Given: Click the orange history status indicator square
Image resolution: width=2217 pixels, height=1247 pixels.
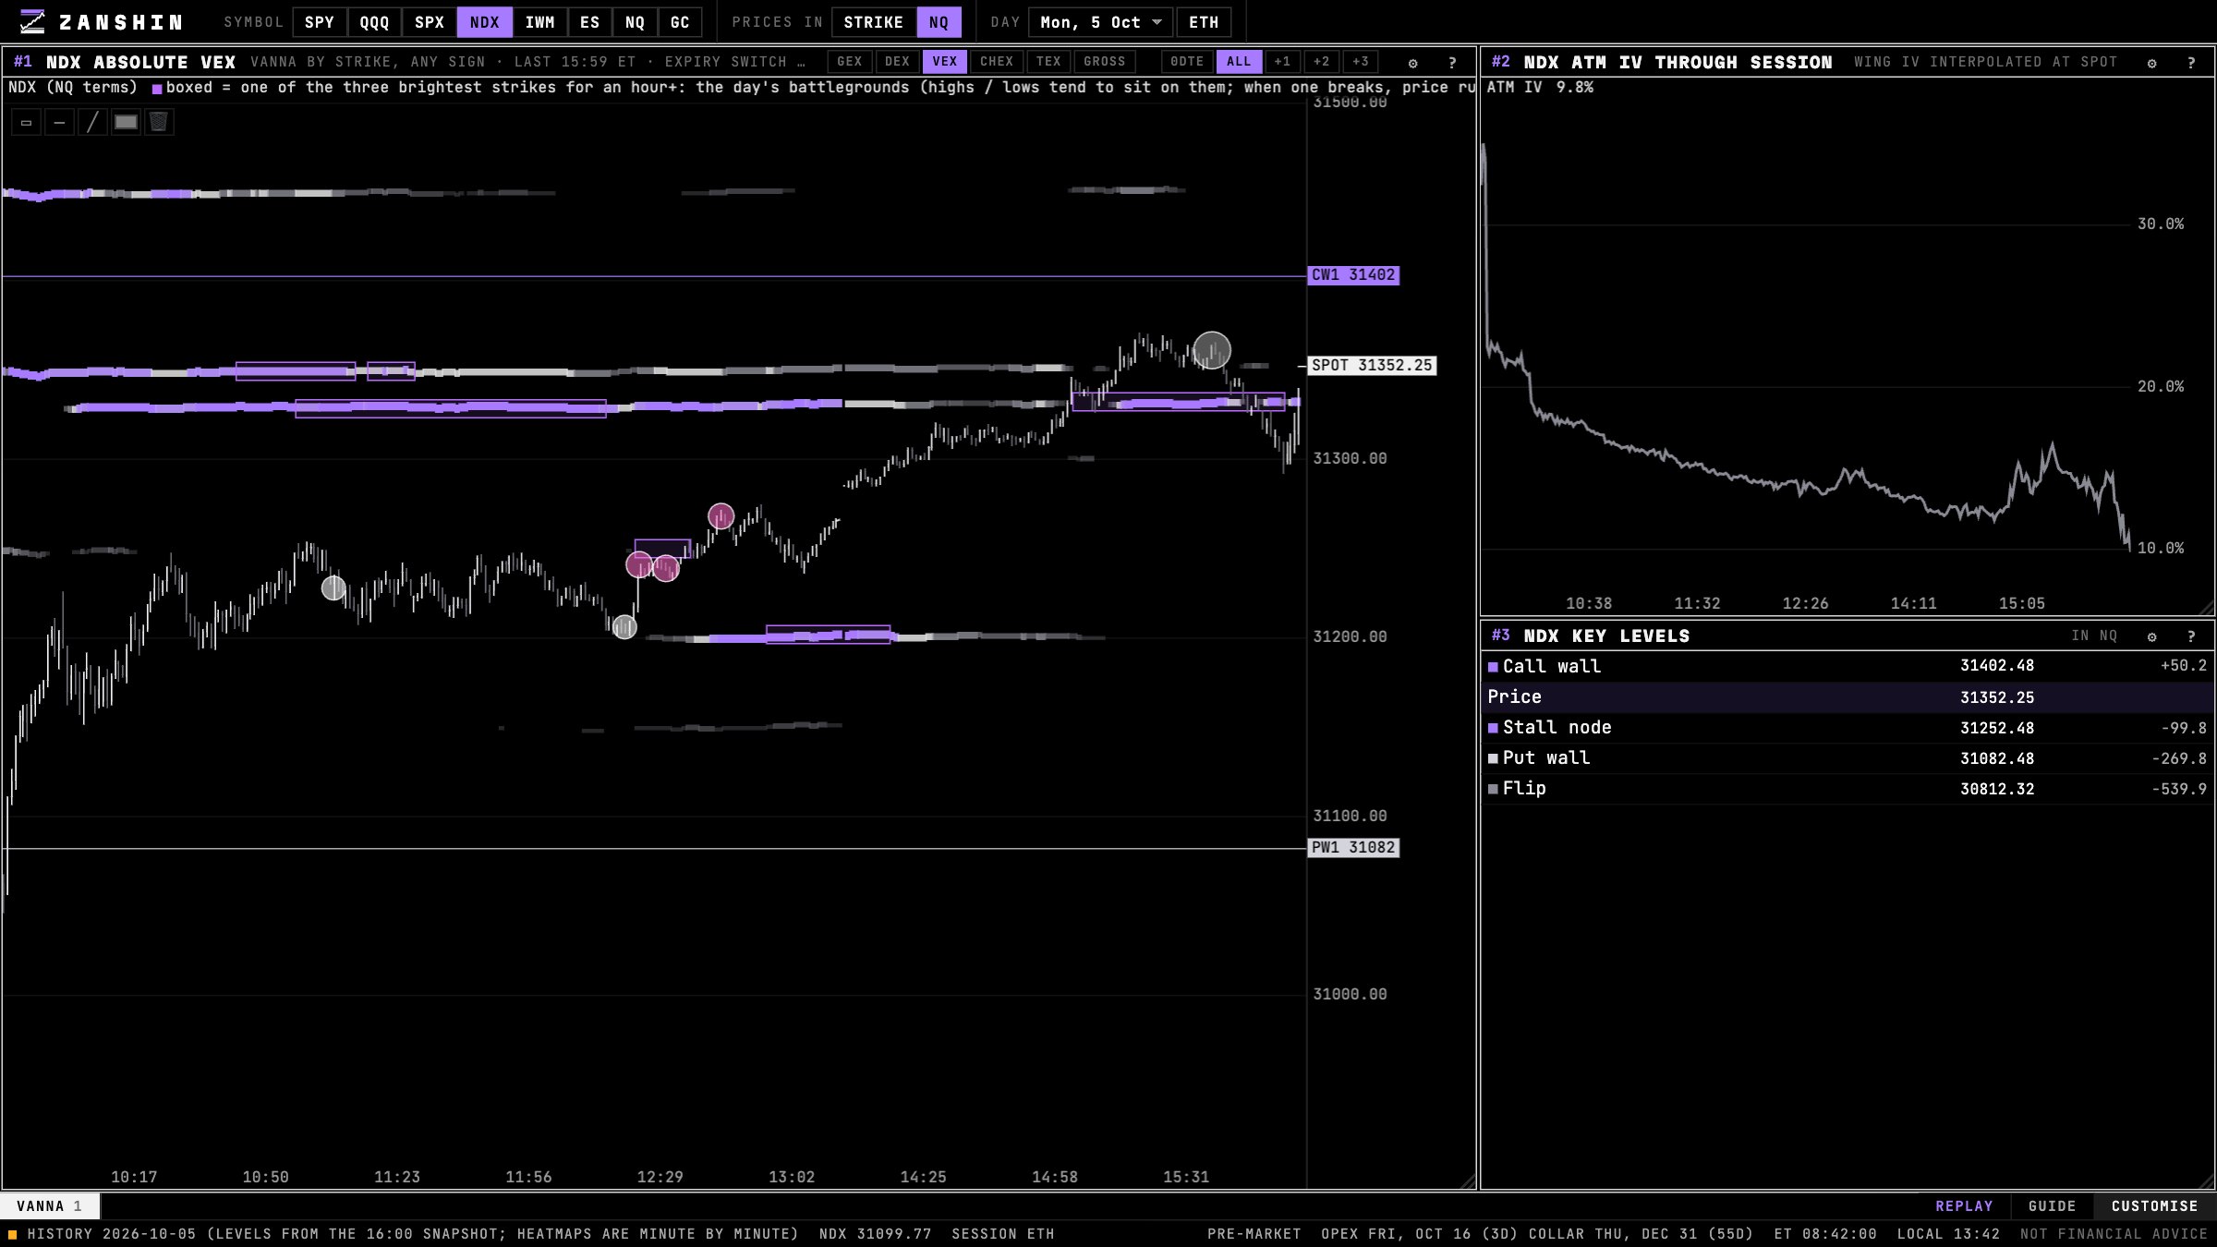Looking at the screenshot, I should point(13,1234).
